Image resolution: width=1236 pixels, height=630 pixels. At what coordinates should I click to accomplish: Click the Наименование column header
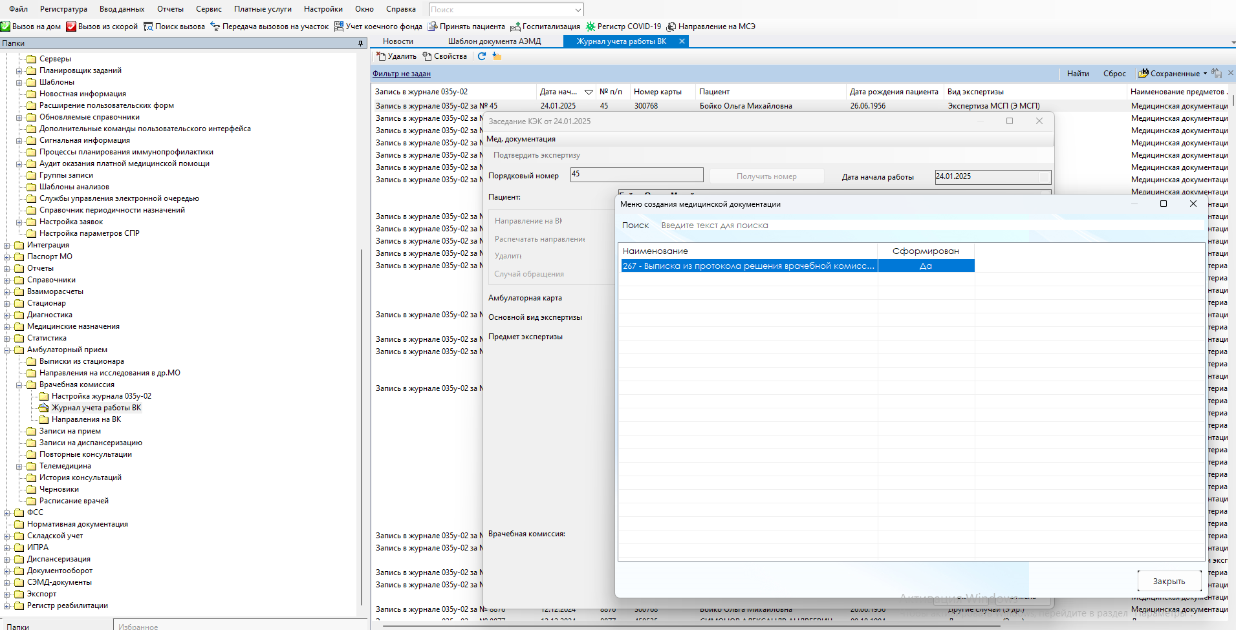[748, 251]
